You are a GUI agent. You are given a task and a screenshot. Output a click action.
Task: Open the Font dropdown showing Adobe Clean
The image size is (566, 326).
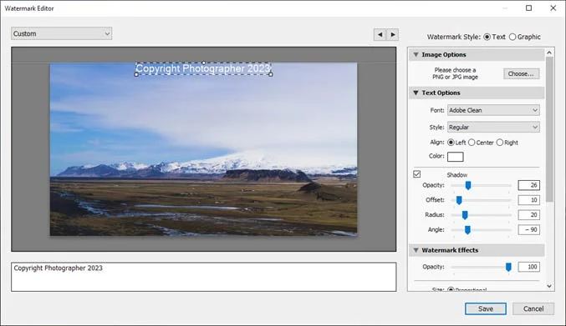point(493,110)
